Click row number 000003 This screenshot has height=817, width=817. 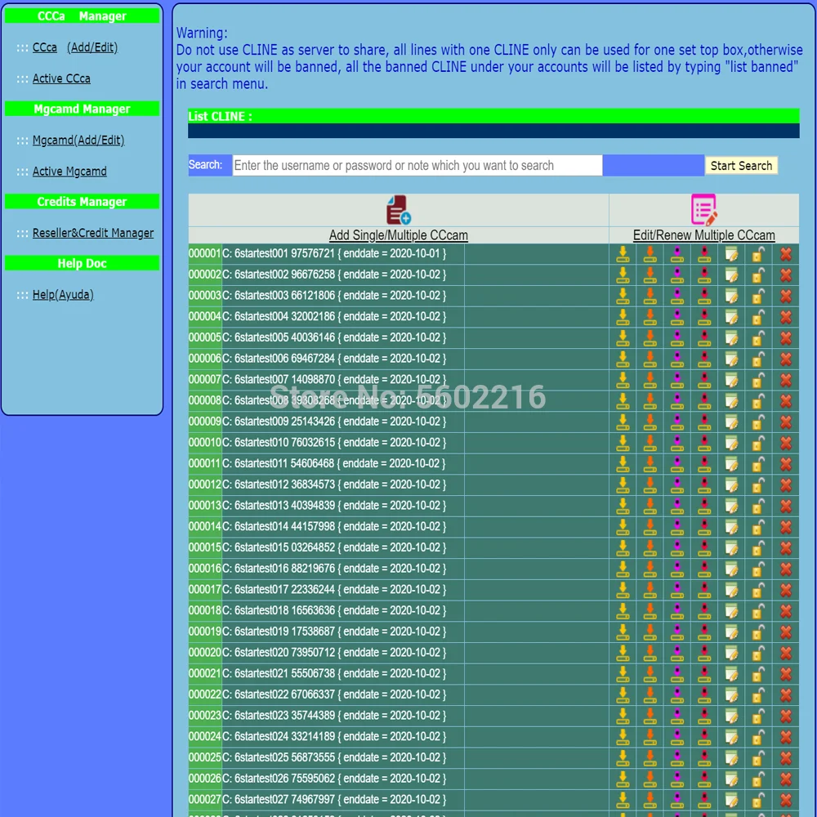point(205,296)
